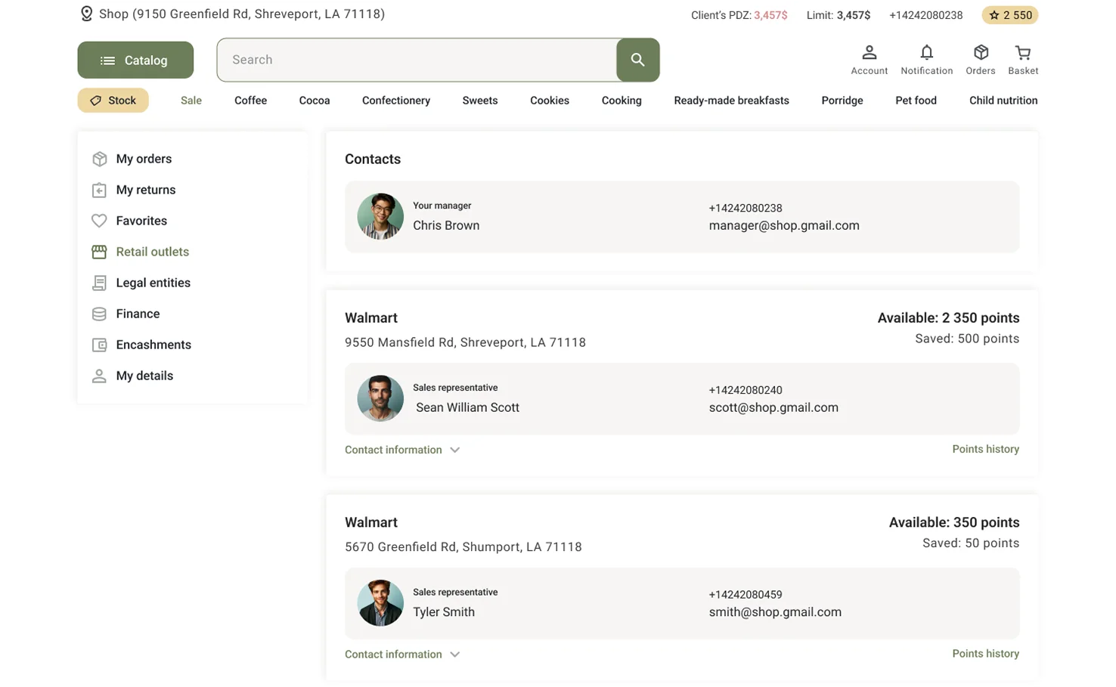Click phone +14242080240 for Sean Scott
The width and height of the screenshot is (1116, 687).
click(746, 390)
